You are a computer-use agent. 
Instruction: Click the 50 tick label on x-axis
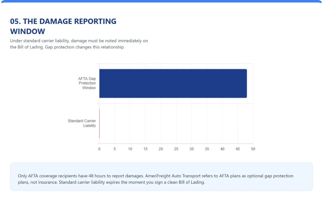(x=253, y=149)
